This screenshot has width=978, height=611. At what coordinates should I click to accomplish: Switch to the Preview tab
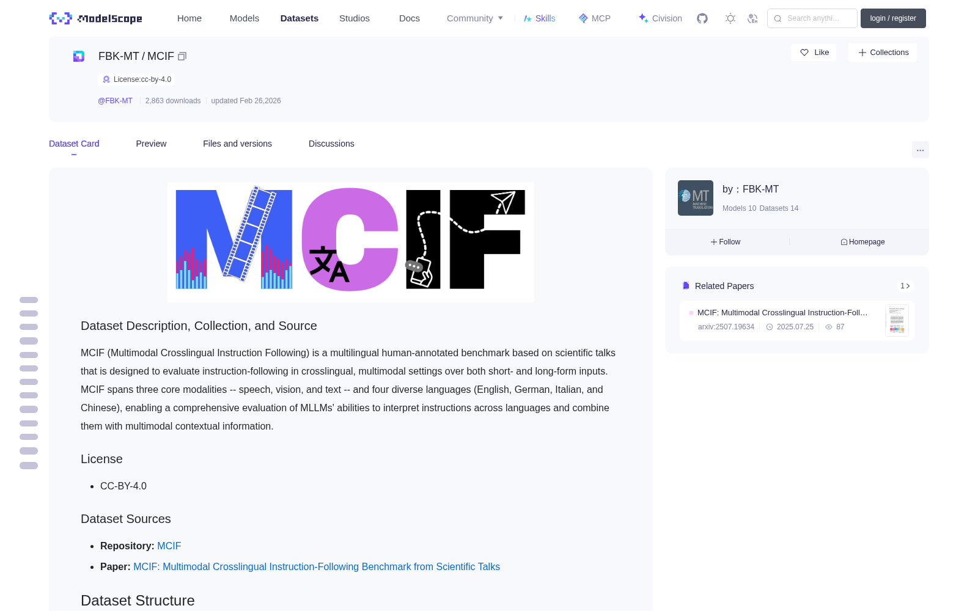pyautogui.click(x=151, y=144)
